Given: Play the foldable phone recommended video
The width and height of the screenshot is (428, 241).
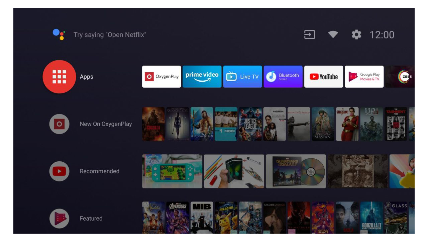Looking at the screenshot, I should click(234, 171).
